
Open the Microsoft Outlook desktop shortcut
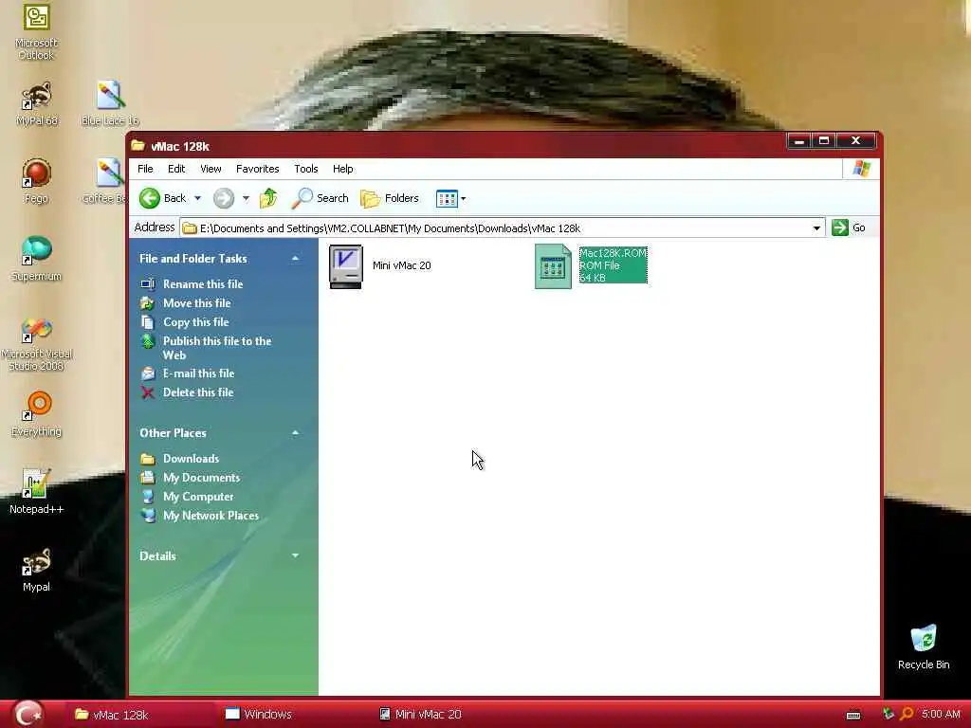(36, 30)
